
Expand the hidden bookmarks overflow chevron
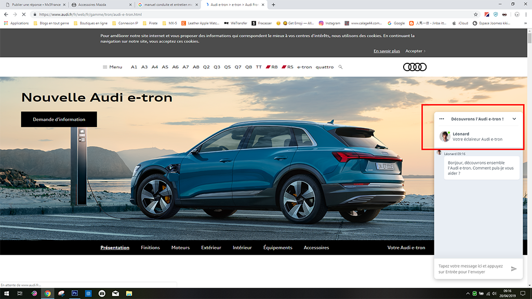coord(525,23)
